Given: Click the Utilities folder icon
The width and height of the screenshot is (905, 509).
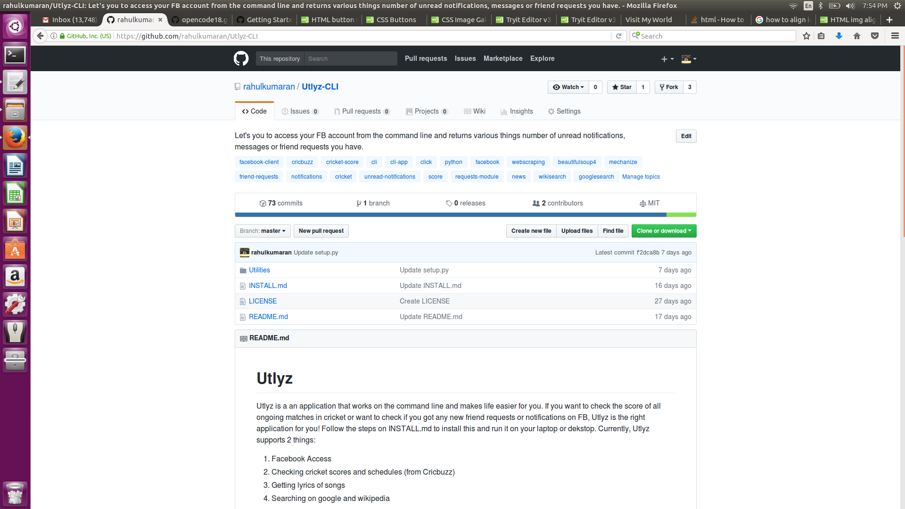Looking at the screenshot, I should coord(243,270).
